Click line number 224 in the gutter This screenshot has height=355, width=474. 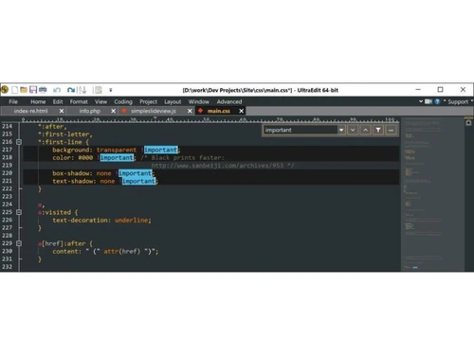7,204
